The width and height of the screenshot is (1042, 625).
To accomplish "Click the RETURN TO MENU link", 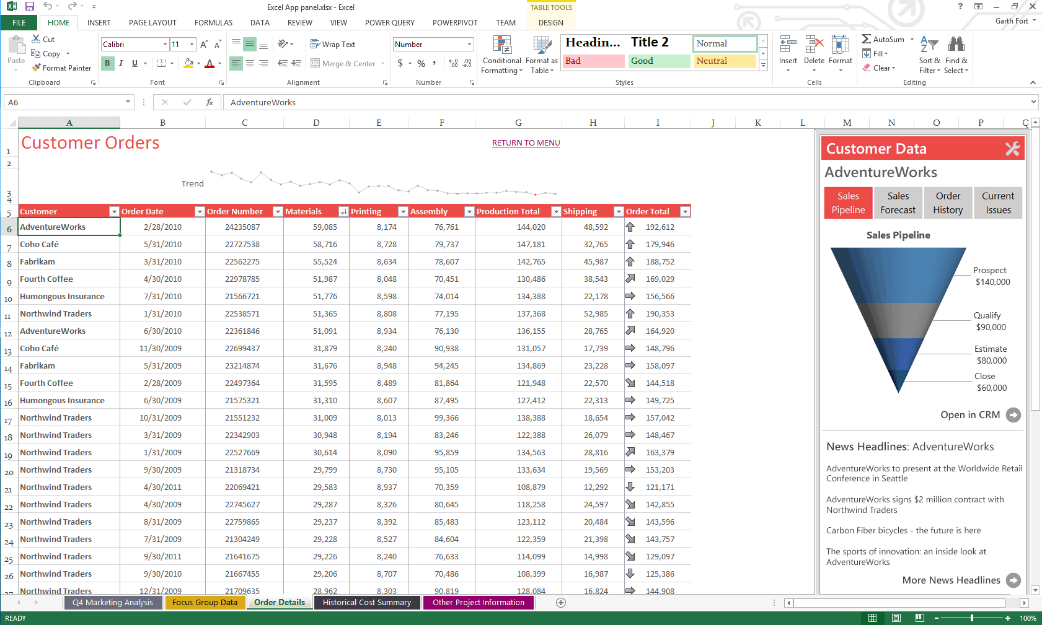I will pyautogui.click(x=526, y=143).
